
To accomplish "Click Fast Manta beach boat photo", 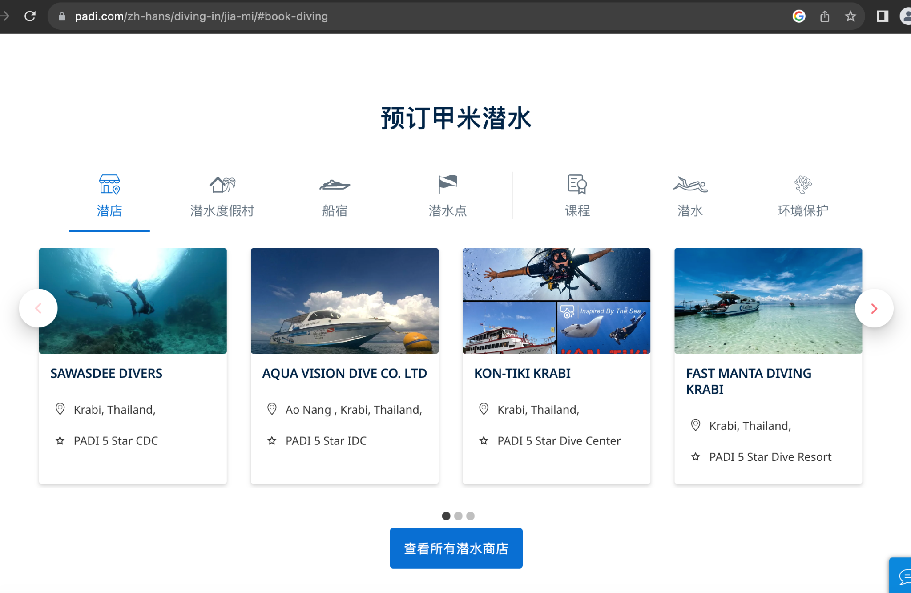I will (768, 301).
